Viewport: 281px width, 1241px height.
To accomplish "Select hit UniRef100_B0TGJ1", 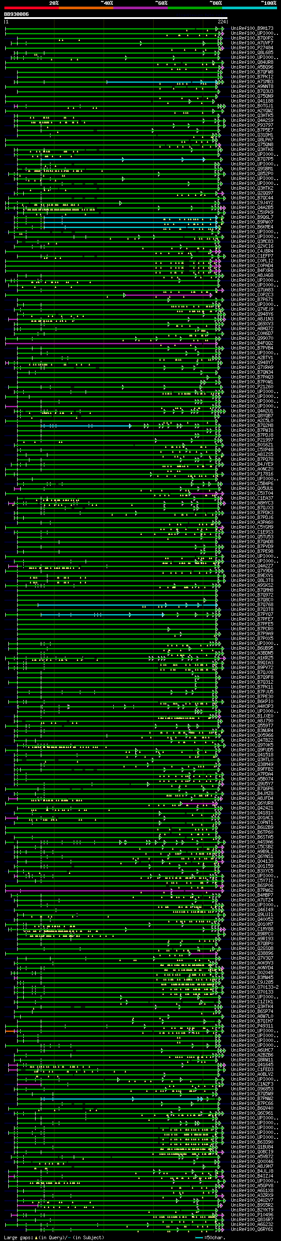I will coord(252,106).
